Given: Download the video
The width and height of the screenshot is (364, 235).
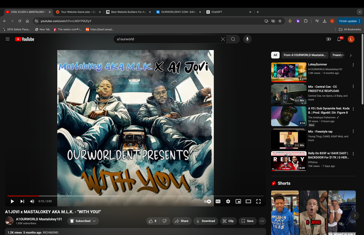Looking at the screenshot, I should (206, 221).
